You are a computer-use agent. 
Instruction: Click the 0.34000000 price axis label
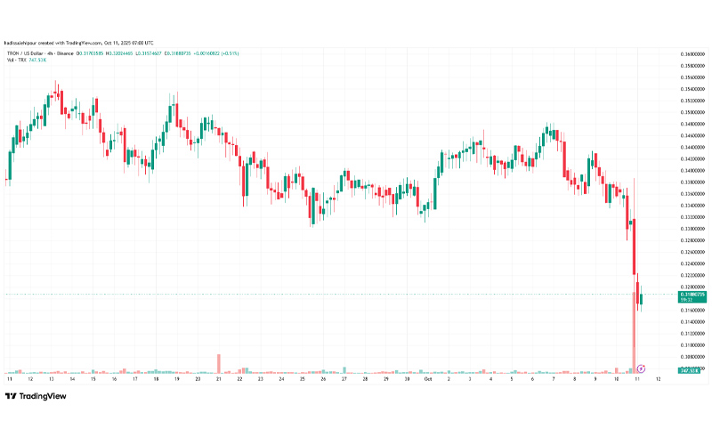(692, 171)
